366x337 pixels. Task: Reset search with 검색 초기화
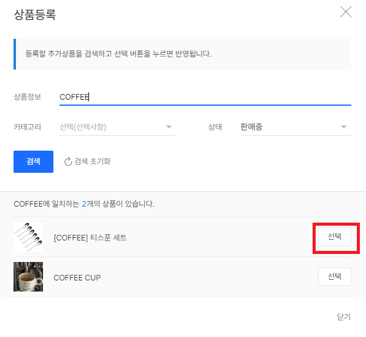coord(87,162)
